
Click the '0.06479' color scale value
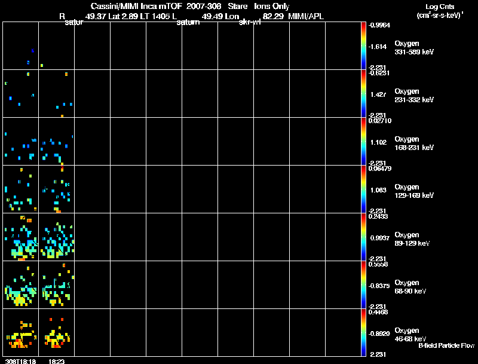(x=380, y=169)
